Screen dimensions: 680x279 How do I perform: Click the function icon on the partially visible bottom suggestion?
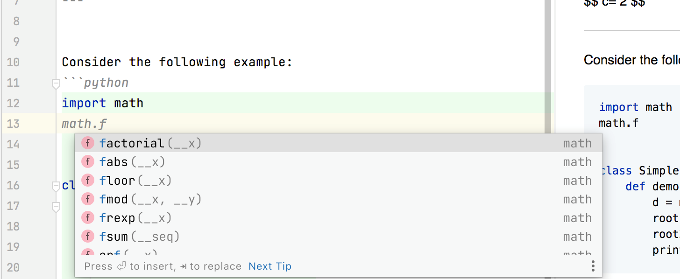[x=88, y=253]
